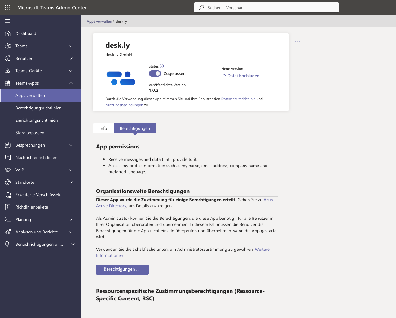Click the Teams-Apps icon
The width and height of the screenshot is (396, 318).
point(8,83)
